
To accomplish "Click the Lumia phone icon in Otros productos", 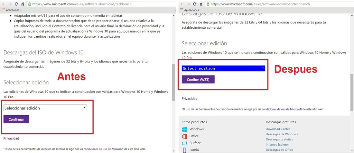I will pos(184,150).
